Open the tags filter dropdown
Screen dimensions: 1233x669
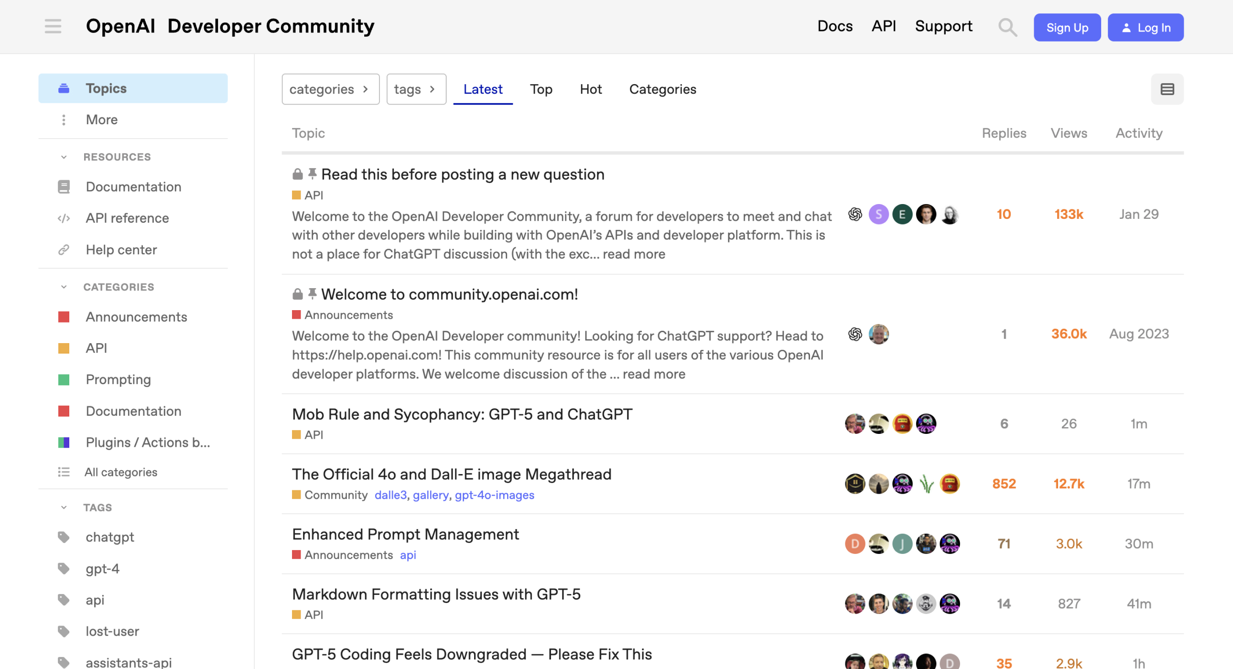pyautogui.click(x=415, y=88)
